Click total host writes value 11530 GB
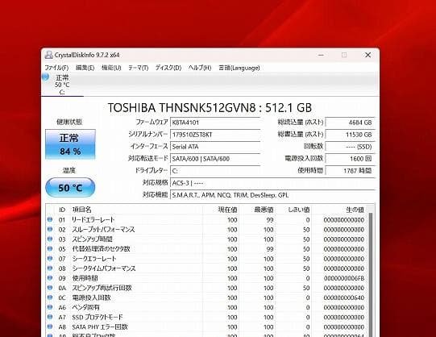 (x=351, y=135)
